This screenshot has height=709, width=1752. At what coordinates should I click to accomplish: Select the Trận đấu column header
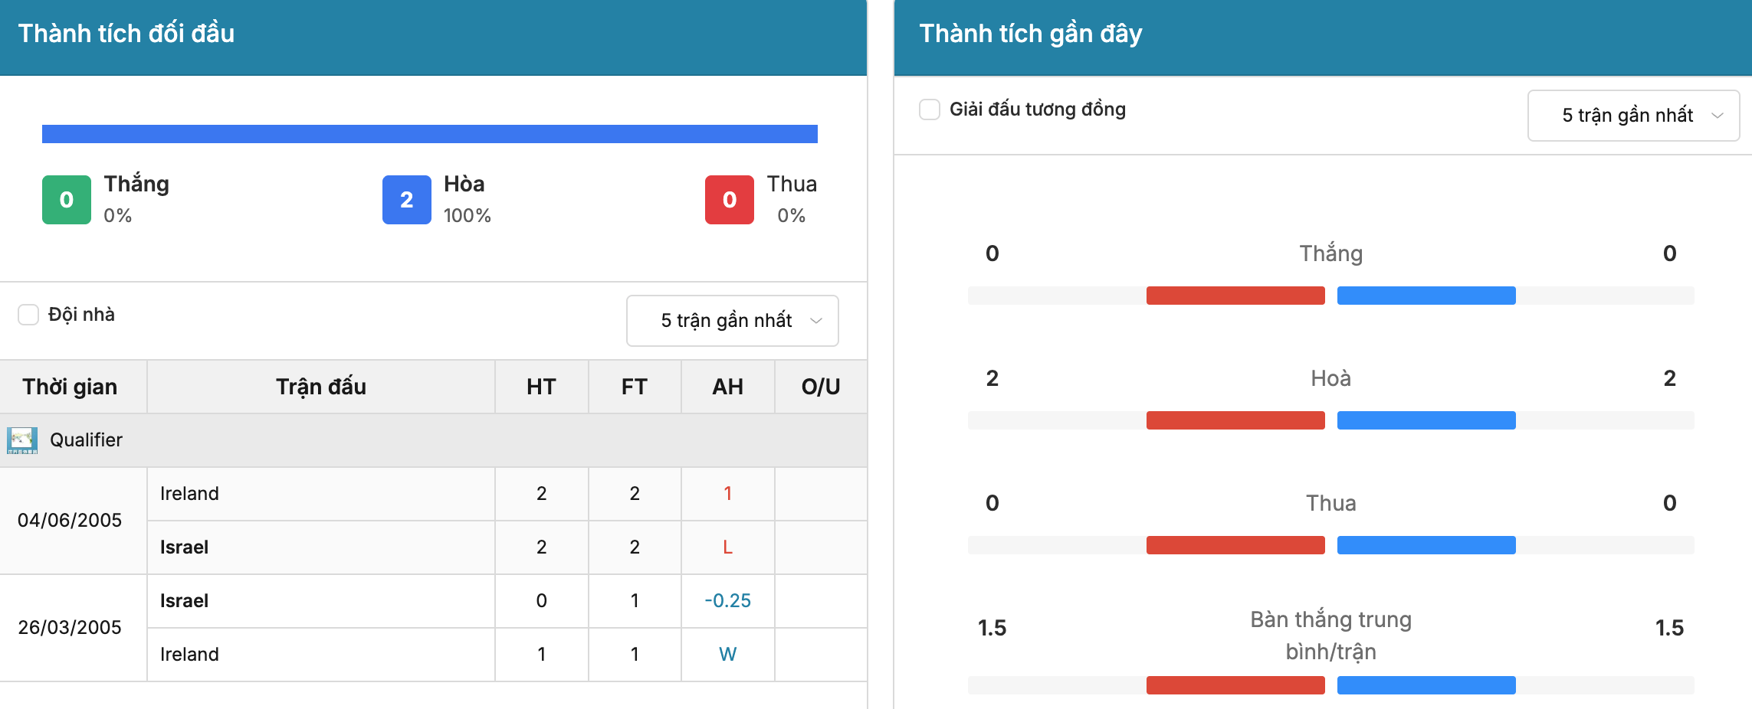[x=321, y=387]
